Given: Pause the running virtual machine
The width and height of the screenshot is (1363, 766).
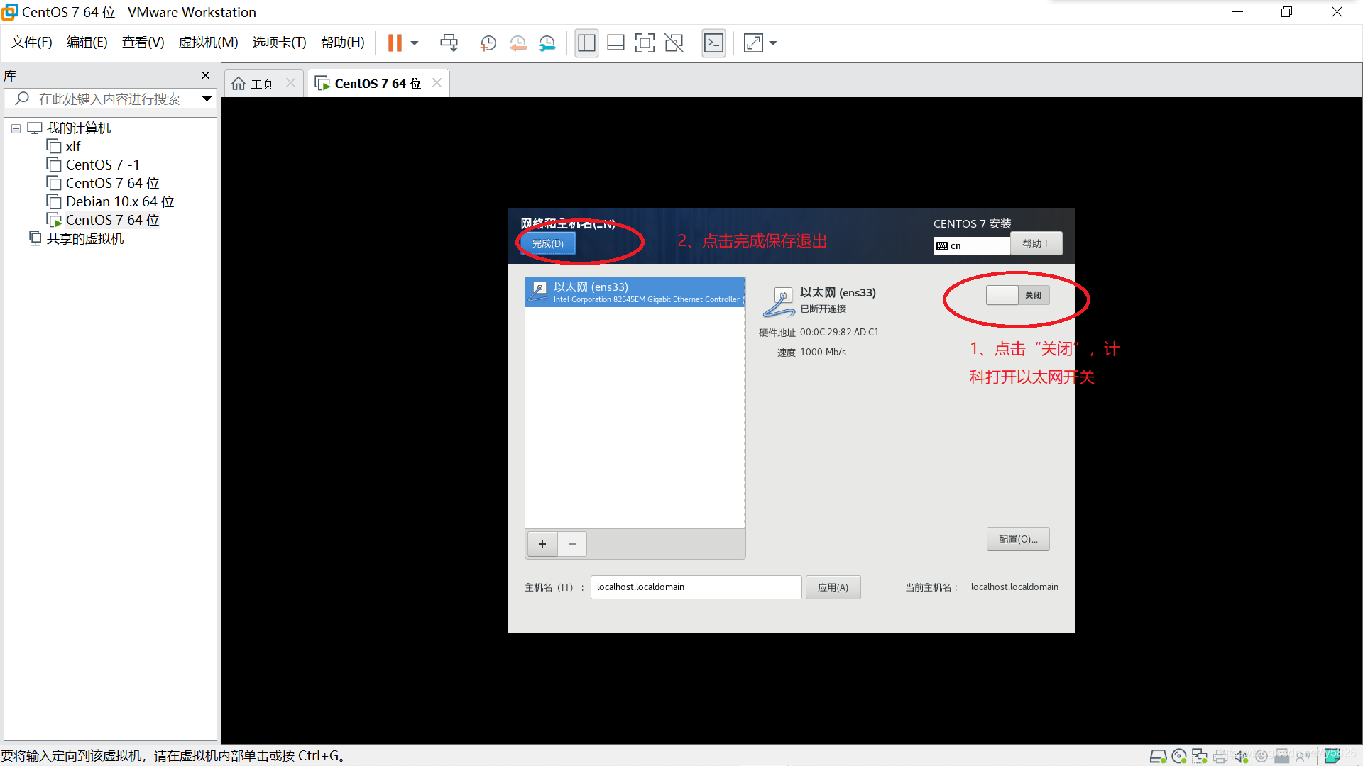Looking at the screenshot, I should point(395,43).
